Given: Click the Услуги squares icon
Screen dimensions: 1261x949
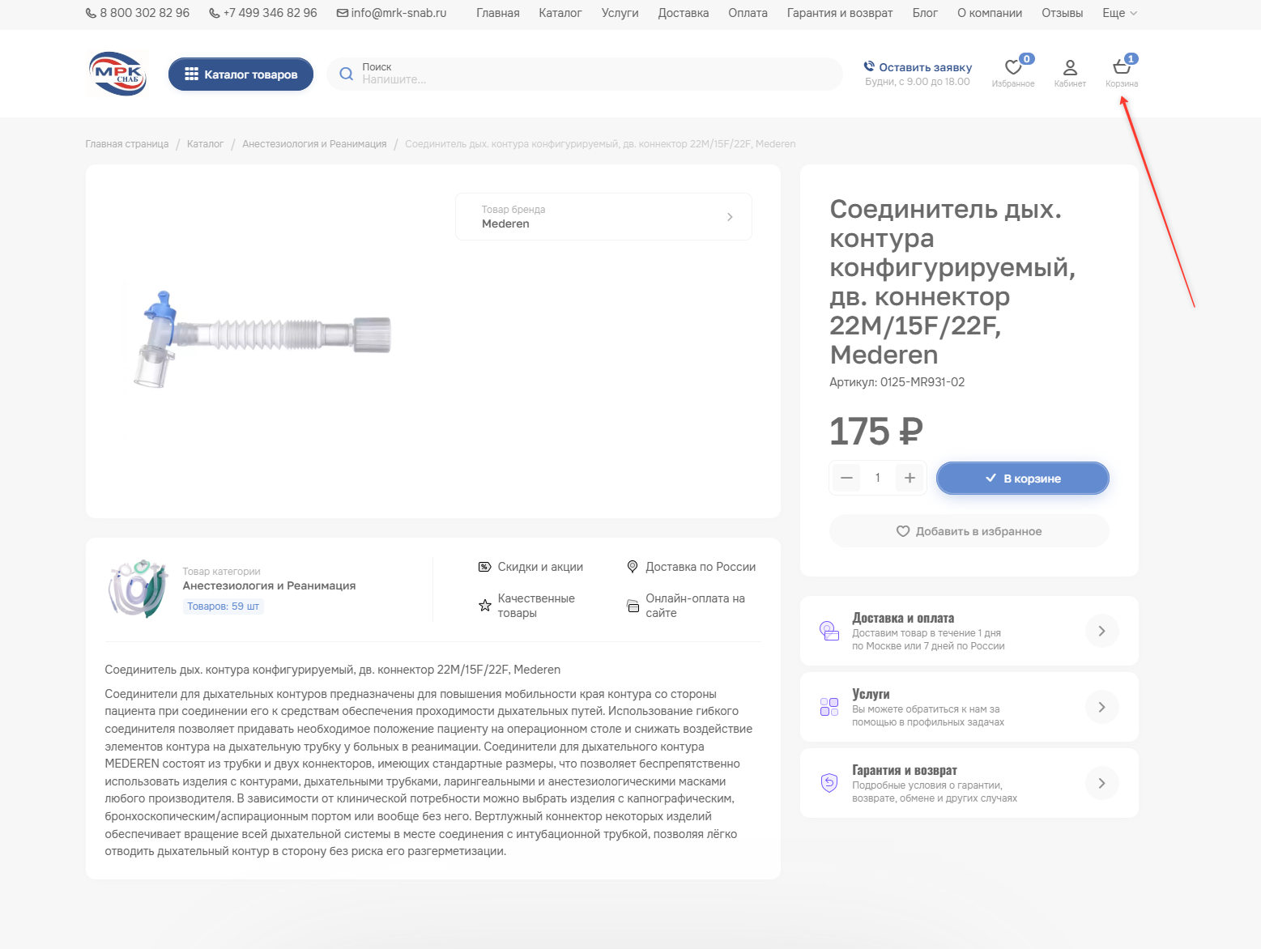Looking at the screenshot, I should click(x=829, y=707).
